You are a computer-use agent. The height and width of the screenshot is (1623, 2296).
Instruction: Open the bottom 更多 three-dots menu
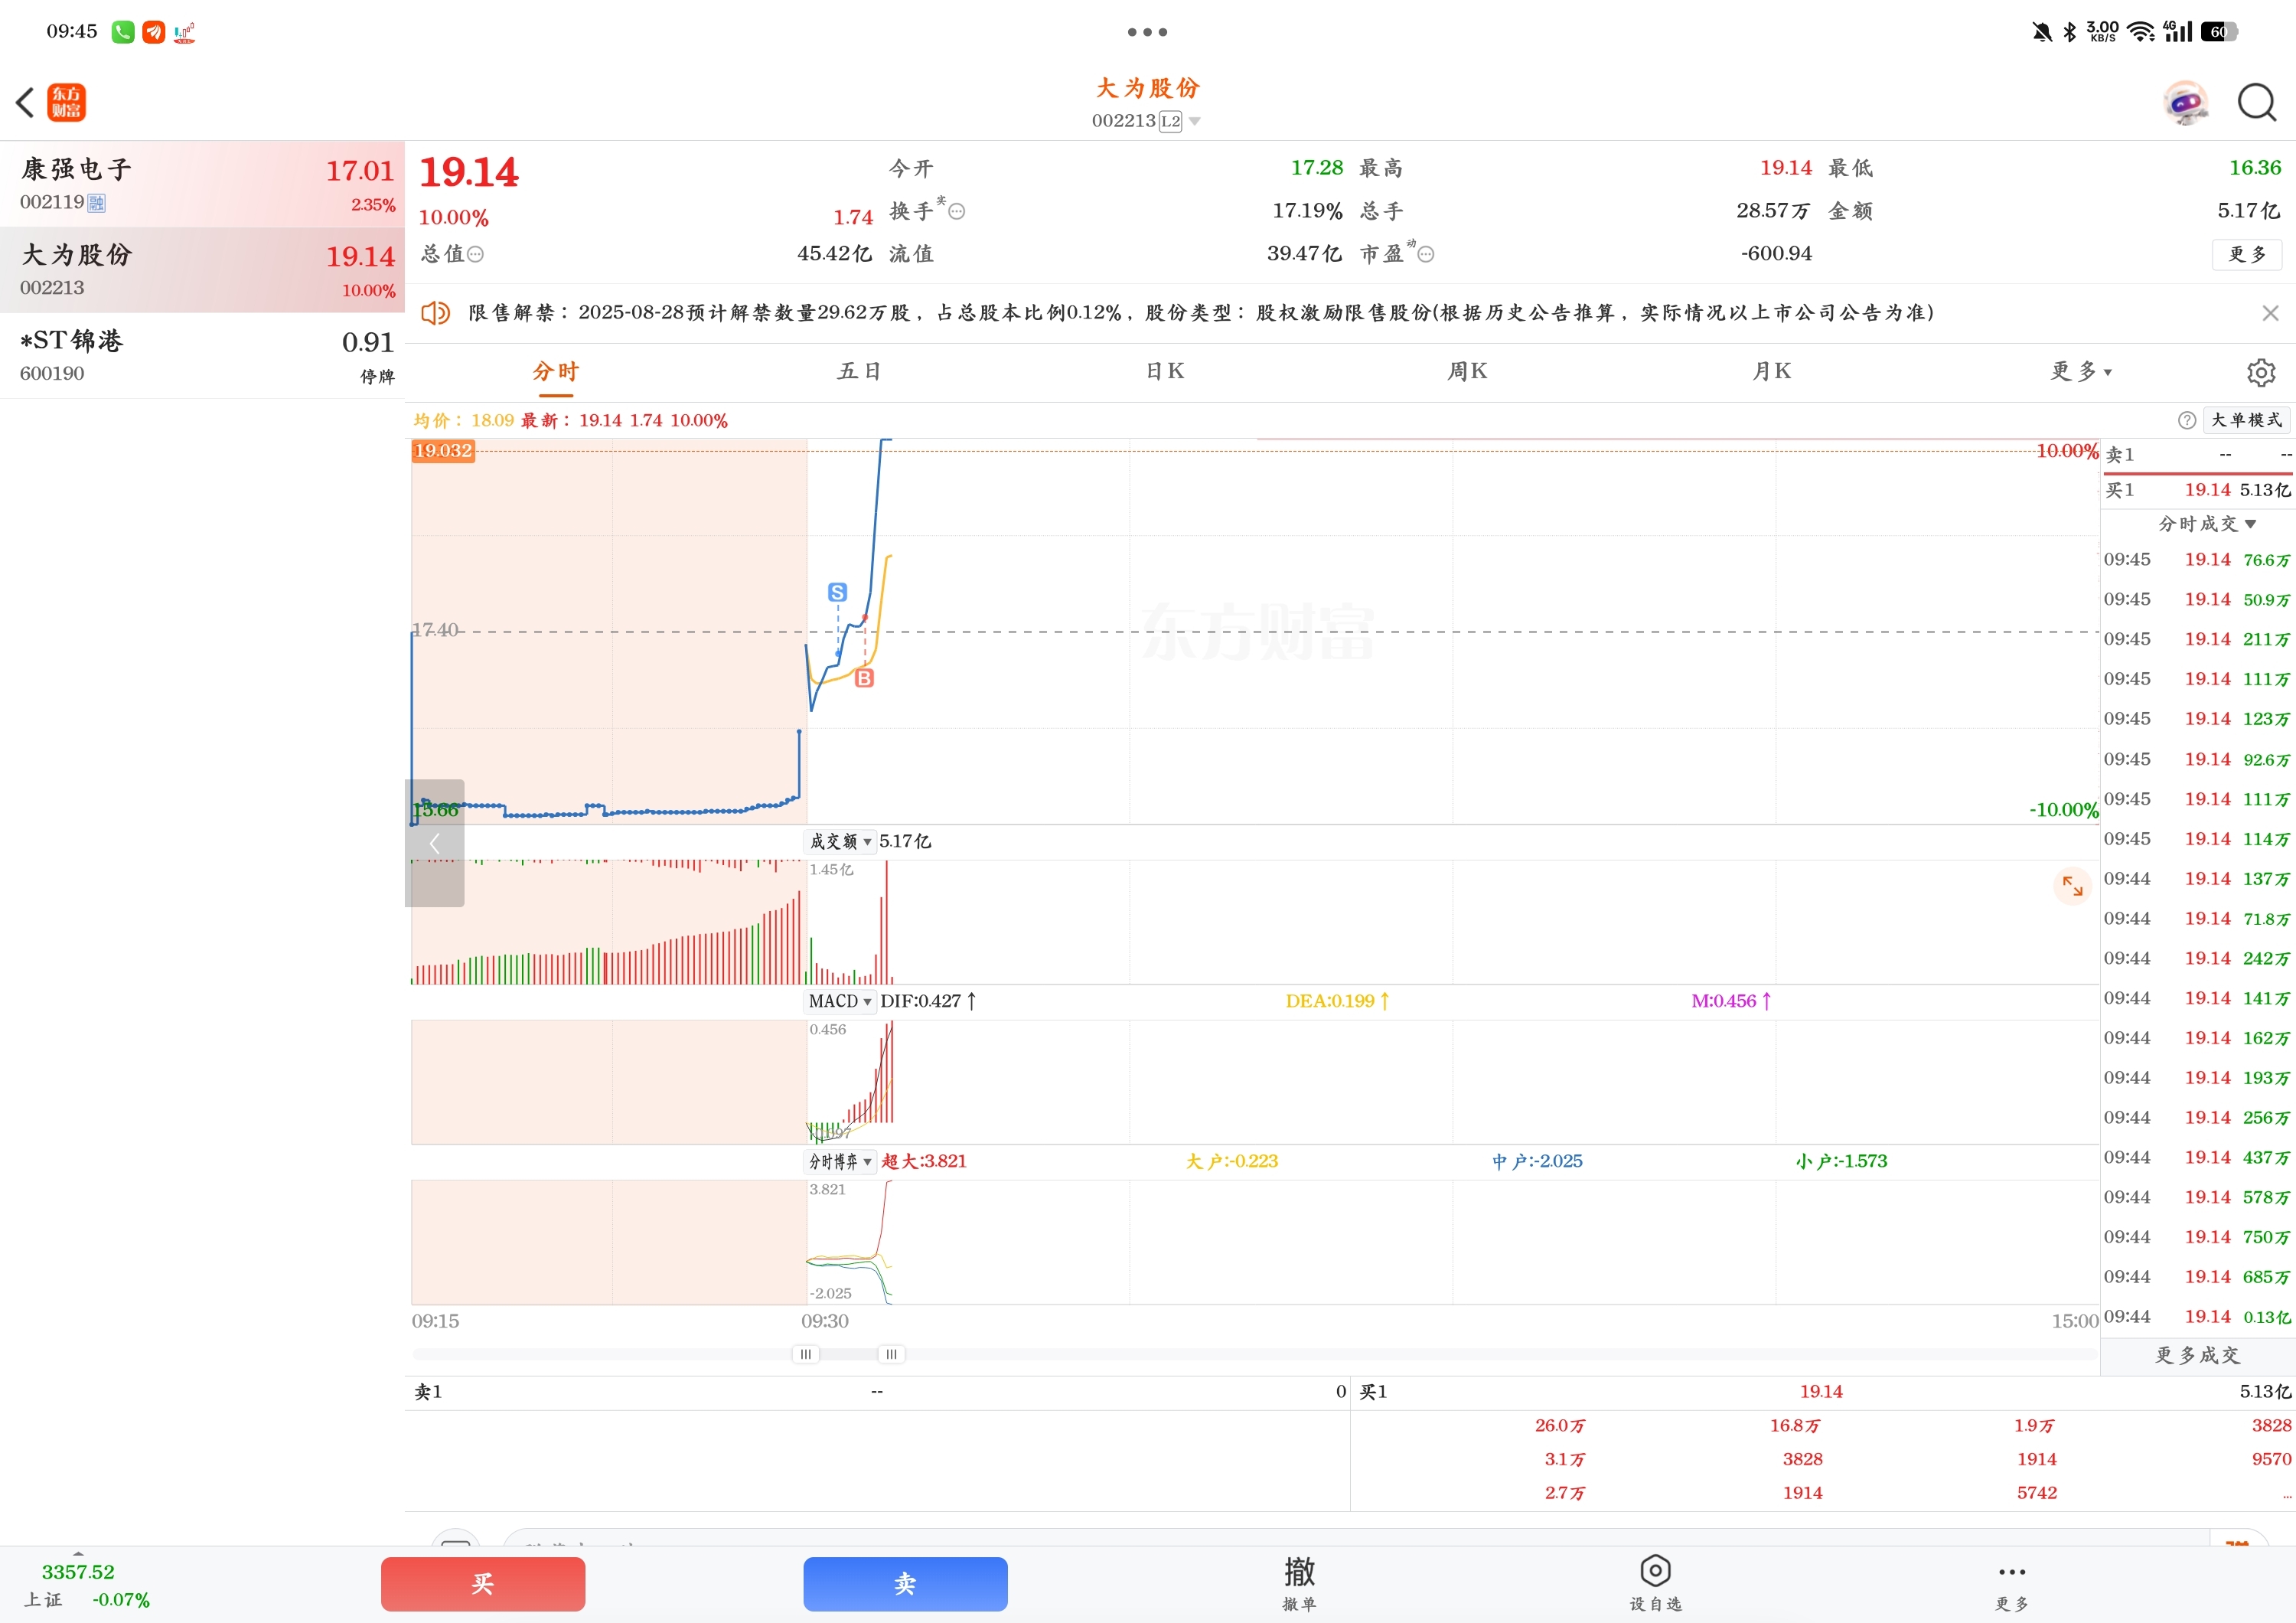[2011, 1582]
